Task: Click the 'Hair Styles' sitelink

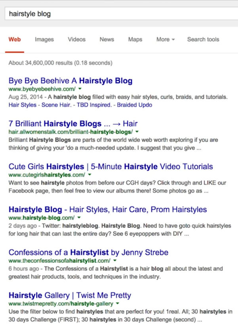Action: (x=22, y=105)
